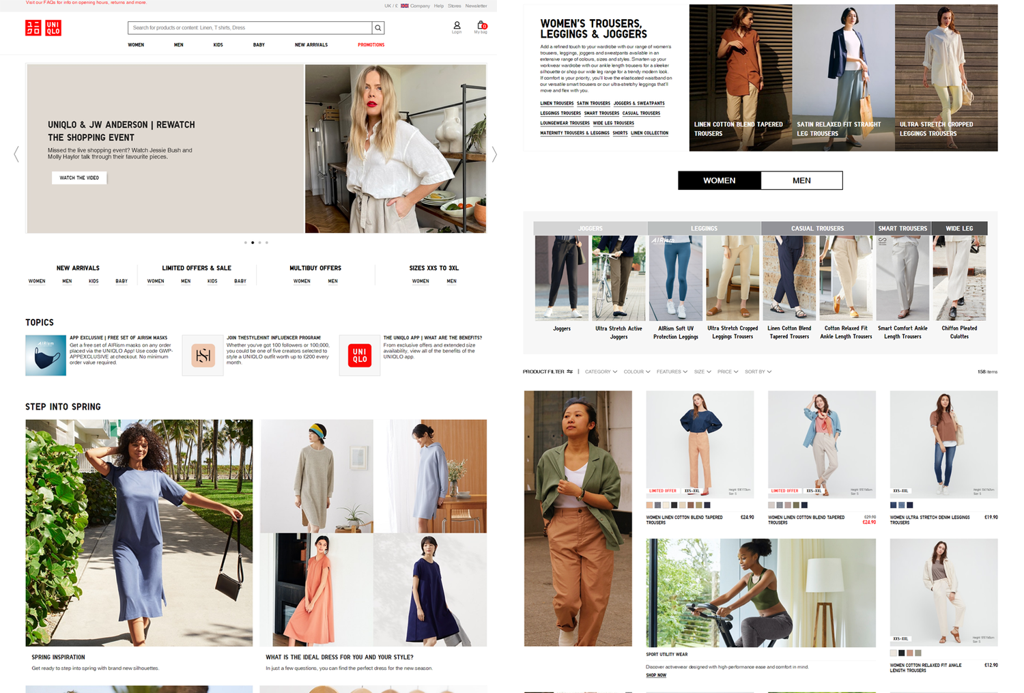Click Women under Multibuy Offers
1024x693 pixels.
pos(302,281)
